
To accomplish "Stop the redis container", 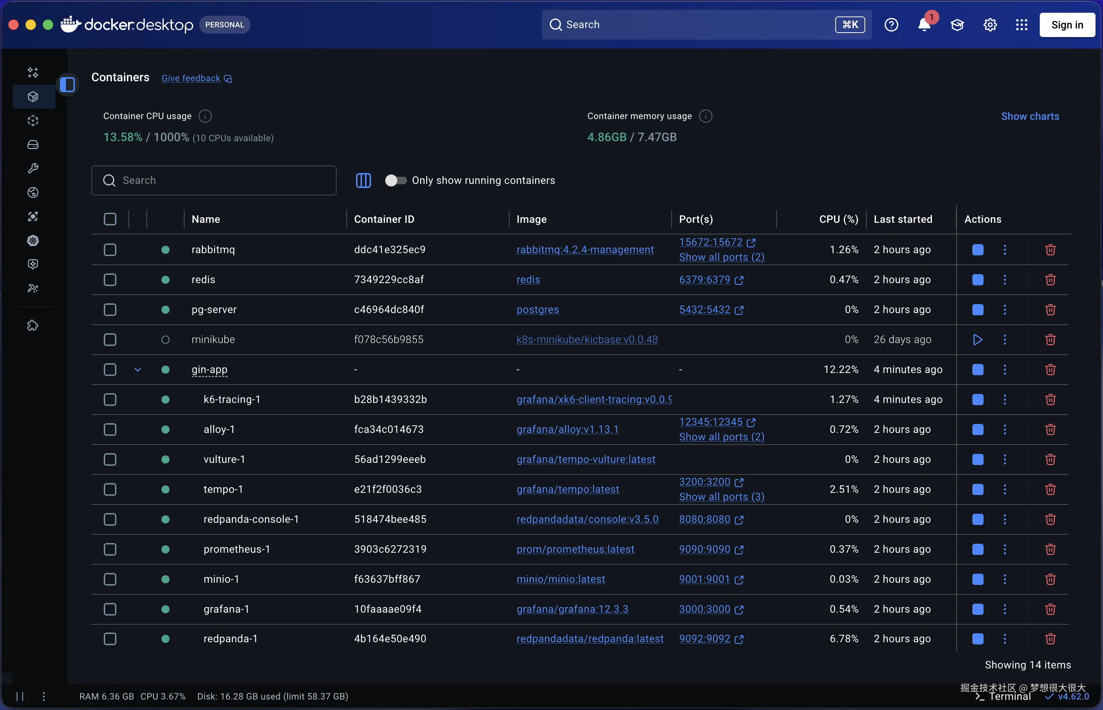I will coord(978,280).
